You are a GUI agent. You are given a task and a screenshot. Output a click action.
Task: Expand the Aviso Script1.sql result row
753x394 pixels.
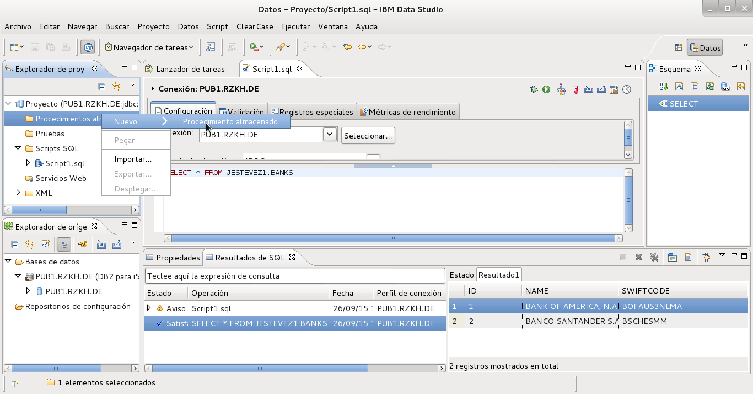(x=149, y=308)
